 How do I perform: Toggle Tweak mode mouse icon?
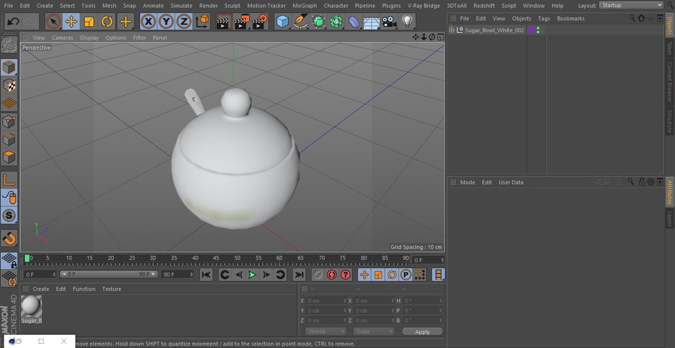(9, 198)
